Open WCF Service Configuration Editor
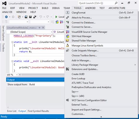 click(x=101, y=100)
